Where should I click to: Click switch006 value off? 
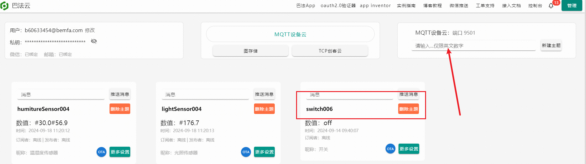[328, 123]
